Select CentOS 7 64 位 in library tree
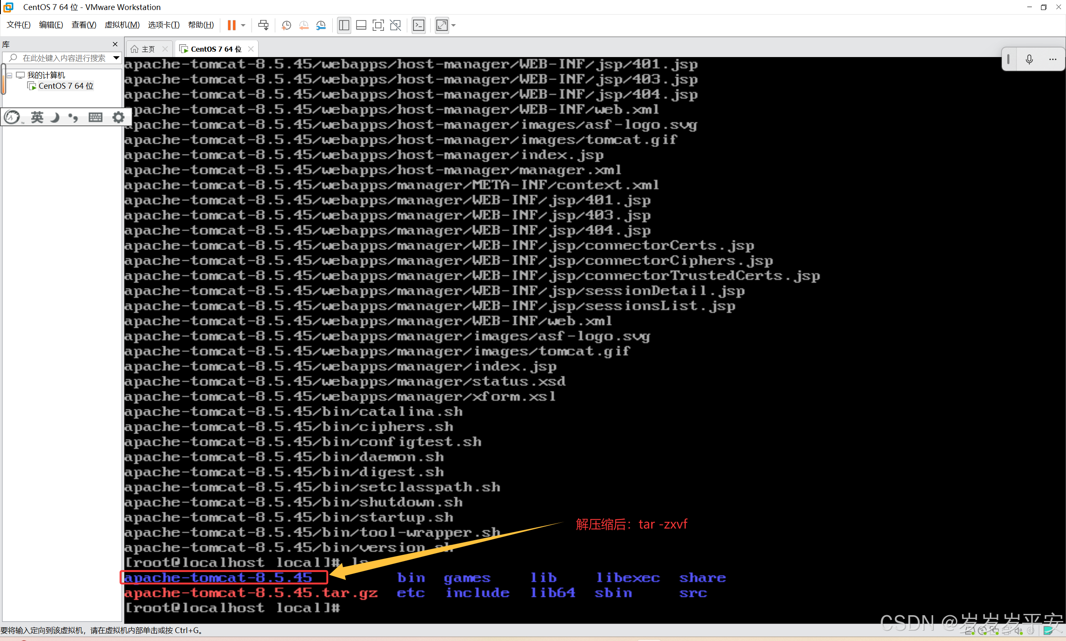1066x641 pixels. tap(66, 86)
